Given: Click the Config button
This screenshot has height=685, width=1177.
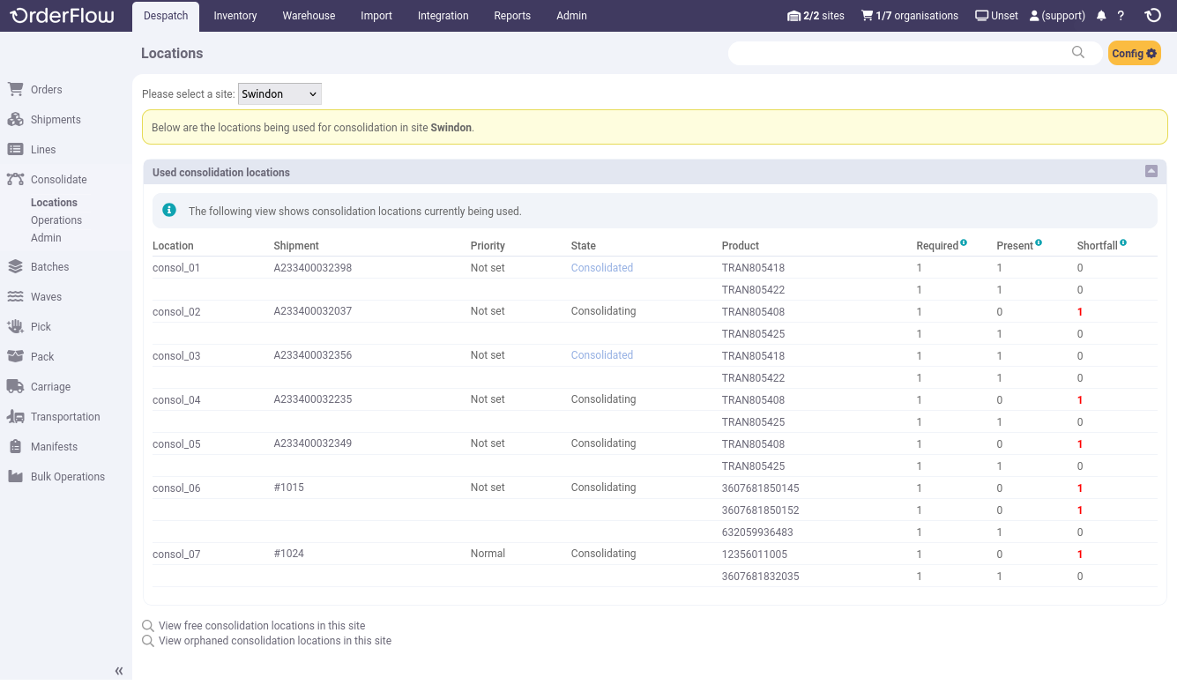Looking at the screenshot, I should click(1135, 53).
